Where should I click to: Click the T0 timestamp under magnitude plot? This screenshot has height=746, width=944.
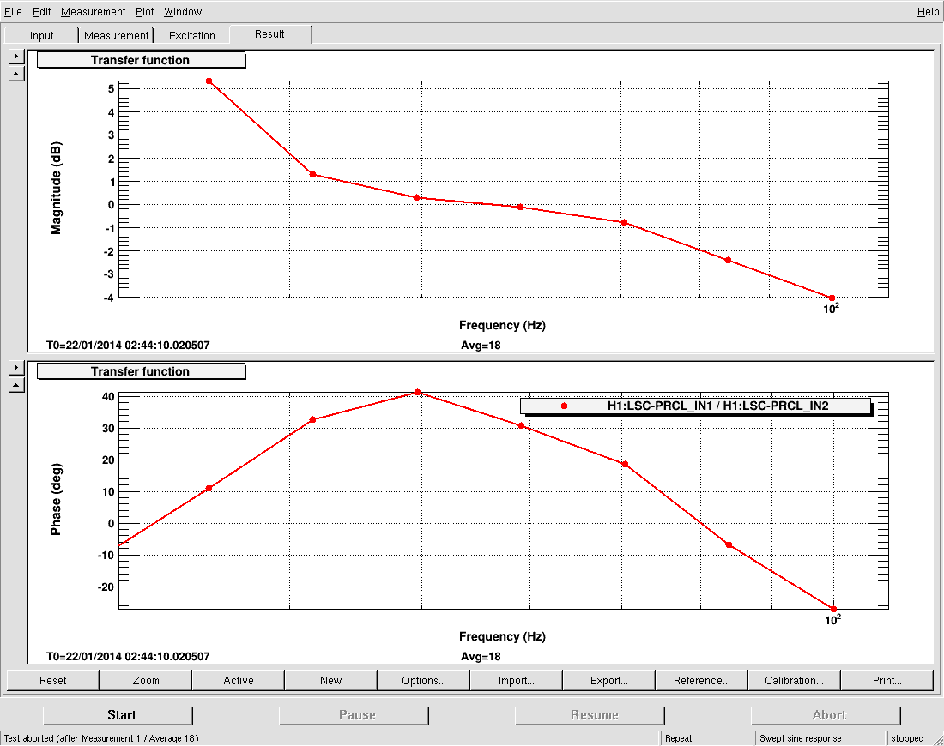pyautogui.click(x=128, y=346)
